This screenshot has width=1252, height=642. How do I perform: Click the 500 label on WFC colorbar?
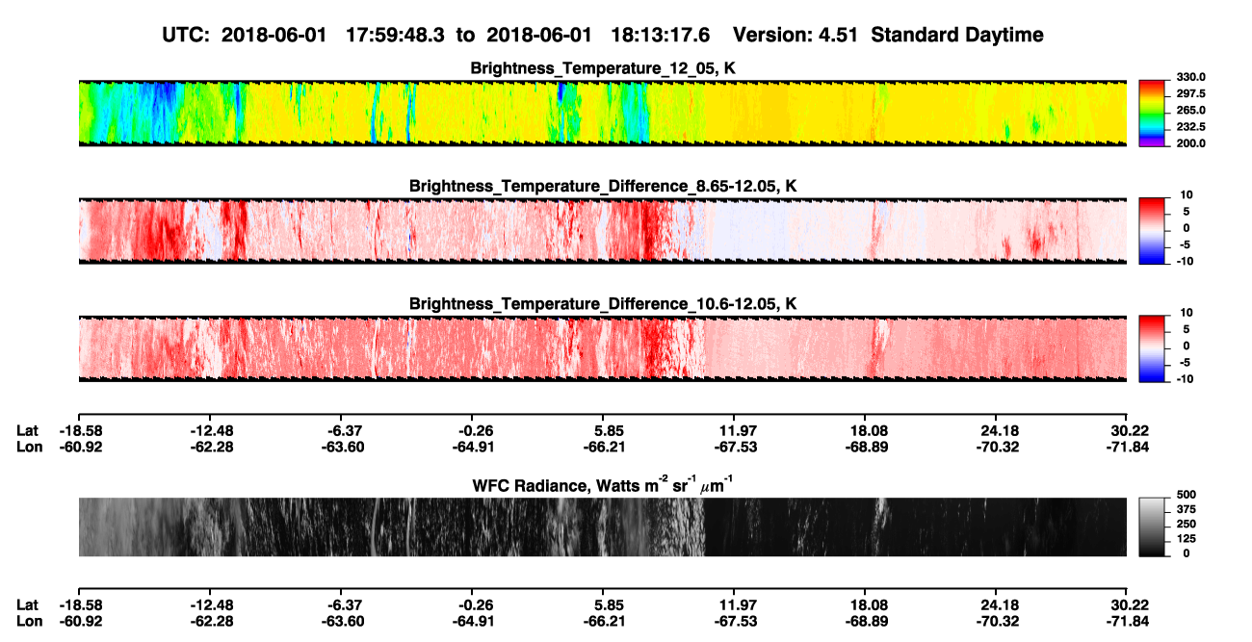point(1185,496)
